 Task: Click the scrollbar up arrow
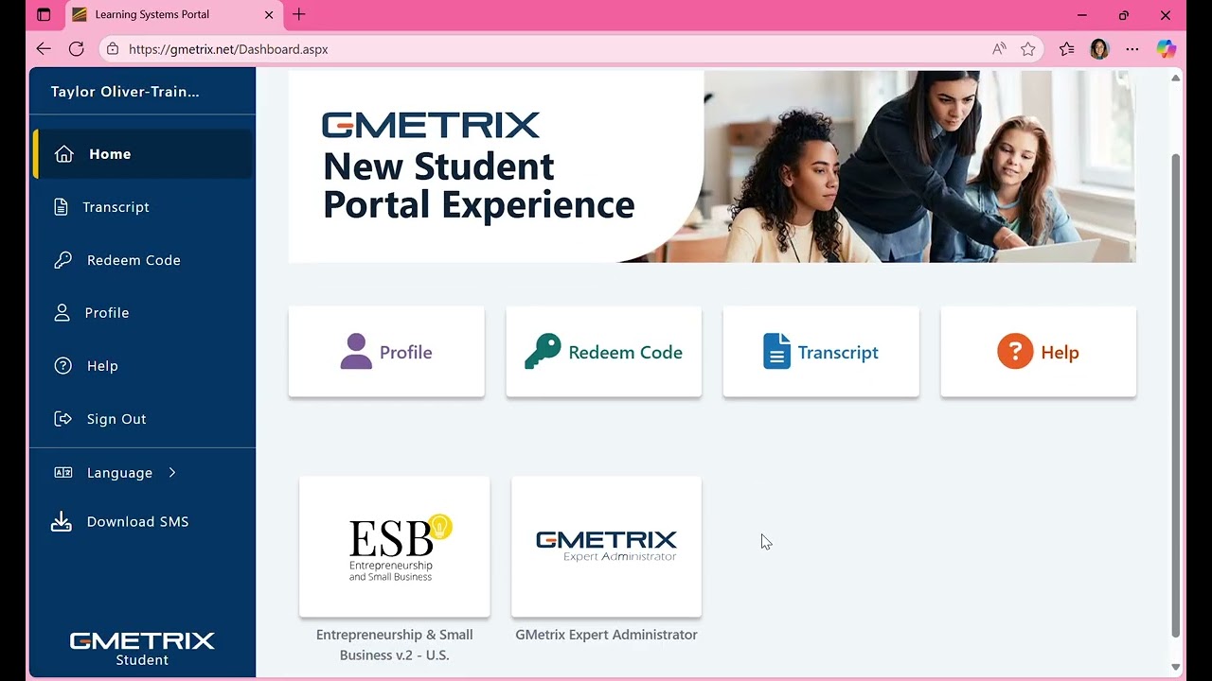point(1176,77)
